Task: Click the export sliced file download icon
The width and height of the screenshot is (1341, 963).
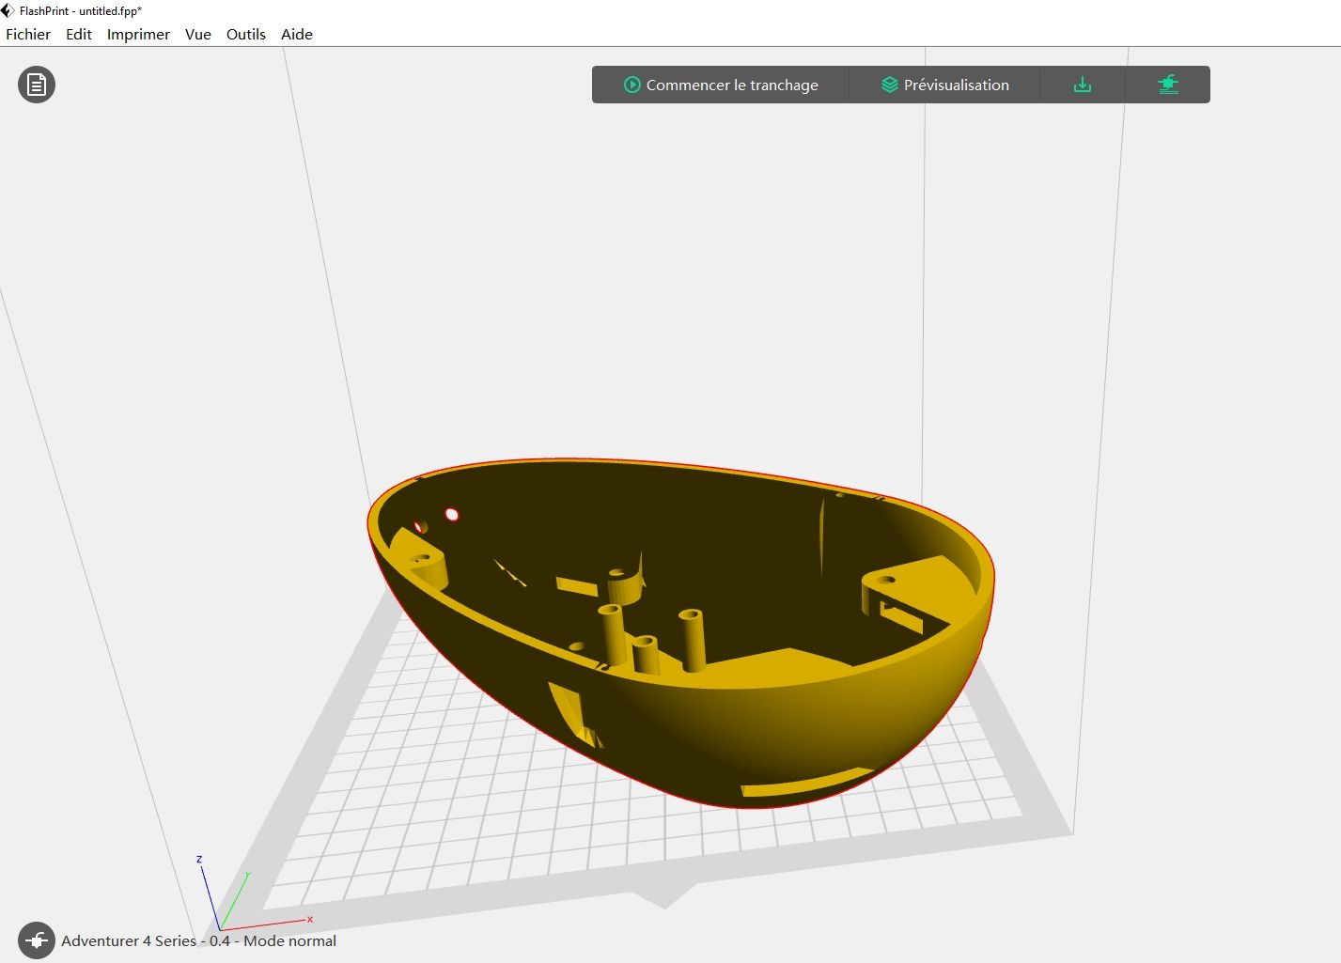Action: [1083, 85]
